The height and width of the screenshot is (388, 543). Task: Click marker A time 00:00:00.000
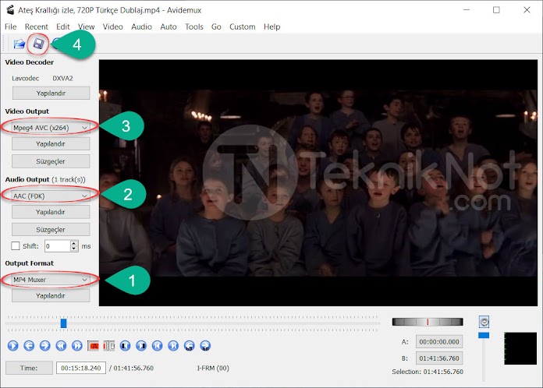[x=439, y=342]
